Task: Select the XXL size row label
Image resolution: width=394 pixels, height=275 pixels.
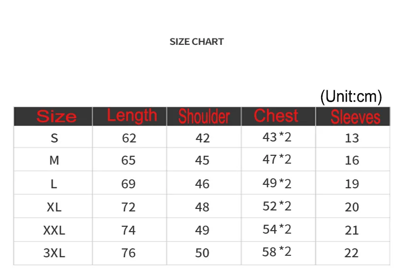Action: (54, 230)
